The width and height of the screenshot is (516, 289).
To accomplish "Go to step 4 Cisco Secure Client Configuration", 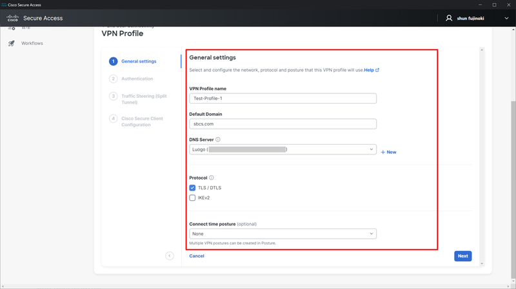I will pyautogui.click(x=136, y=122).
